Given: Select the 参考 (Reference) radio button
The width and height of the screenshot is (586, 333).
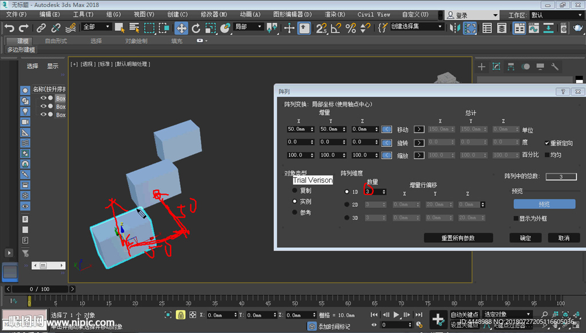Looking at the screenshot, I should (x=295, y=212).
